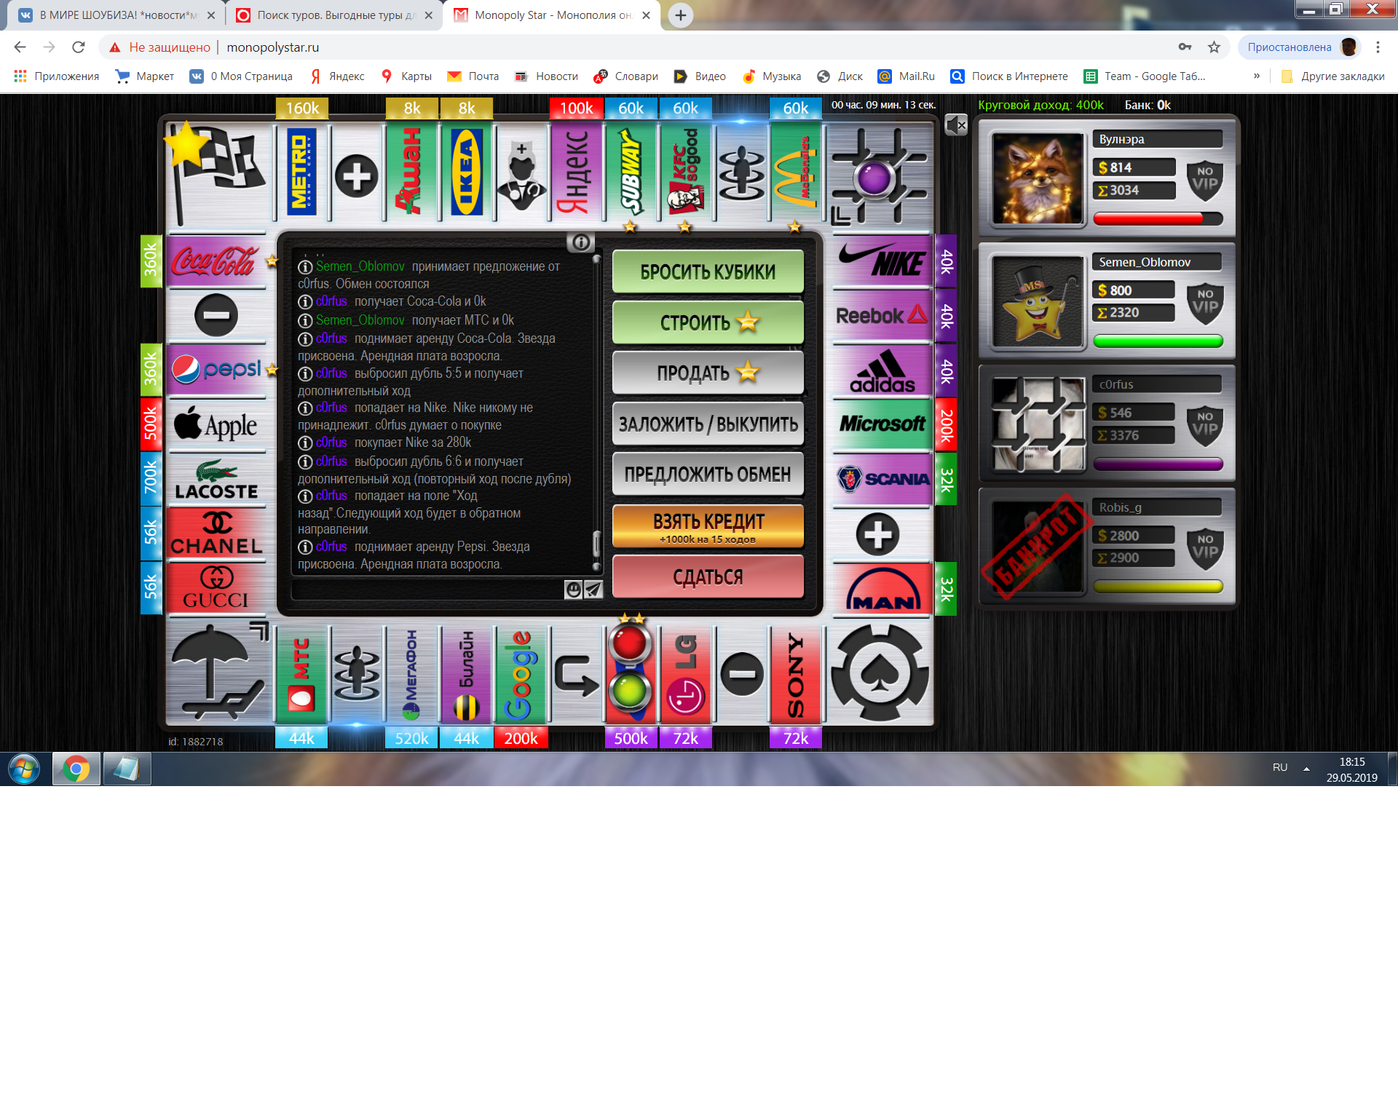Send chat message with paper plane icon

click(594, 590)
